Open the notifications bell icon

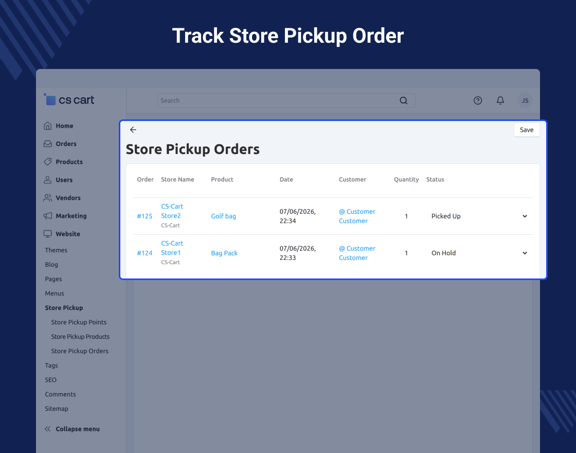500,100
